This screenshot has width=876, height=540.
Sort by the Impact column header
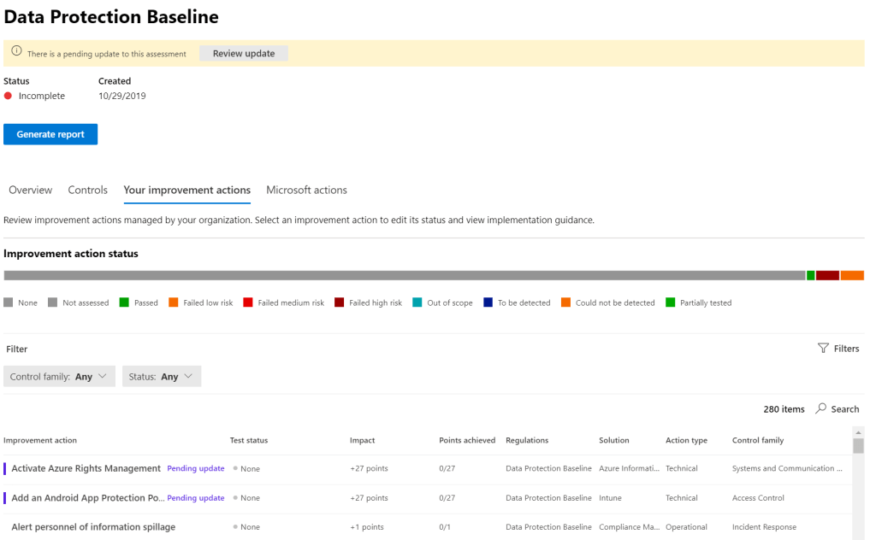(362, 441)
